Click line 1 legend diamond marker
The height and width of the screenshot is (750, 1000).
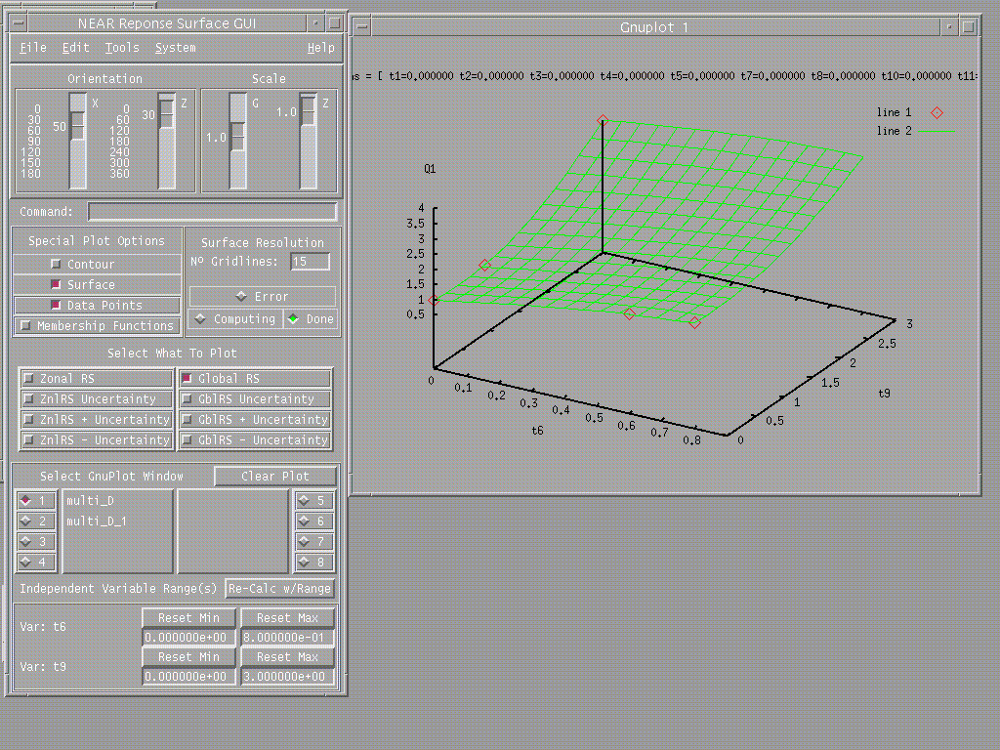coord(937,113)
